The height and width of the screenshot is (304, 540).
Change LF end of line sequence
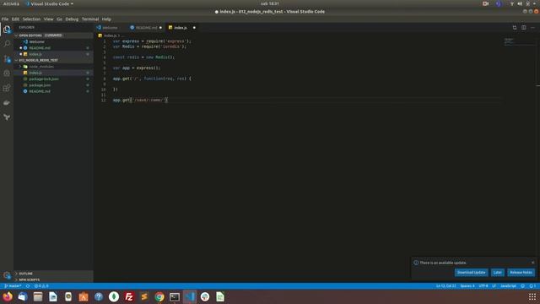tap(494, 286)
